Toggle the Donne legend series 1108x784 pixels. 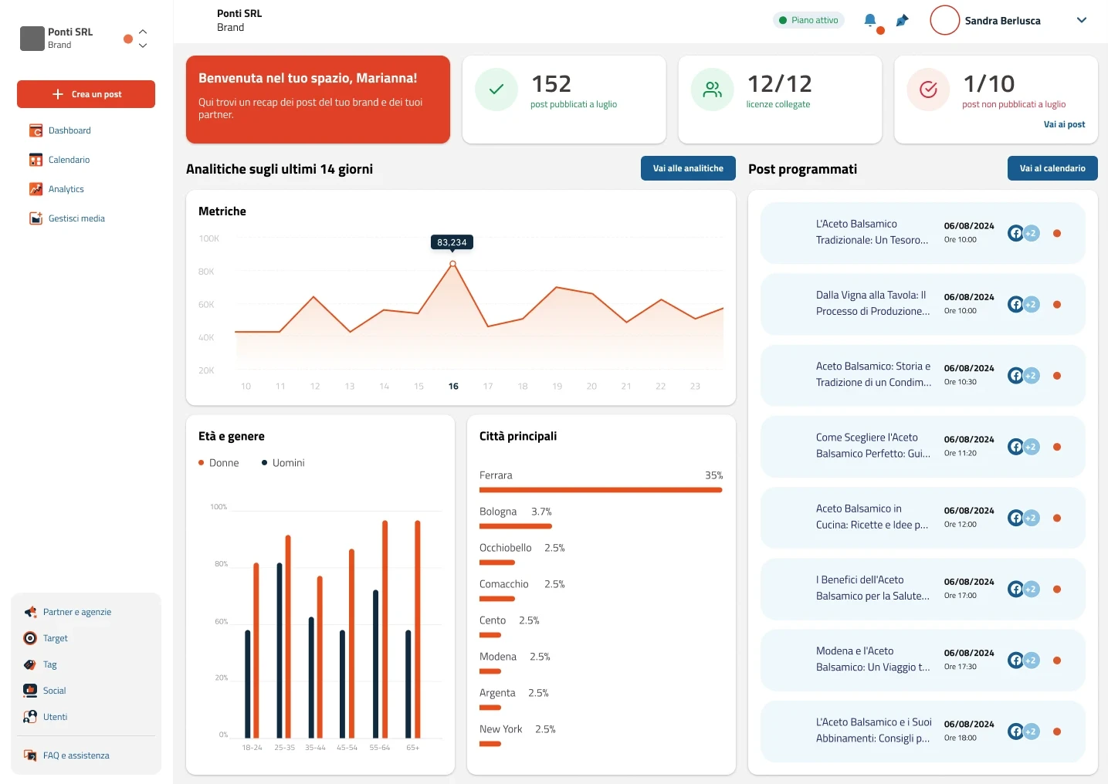[219, 463]
